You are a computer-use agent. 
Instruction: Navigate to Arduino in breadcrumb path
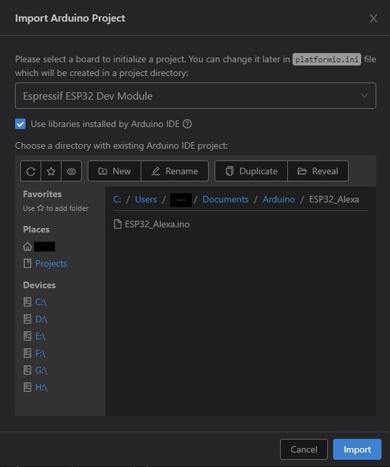point(279,199)
